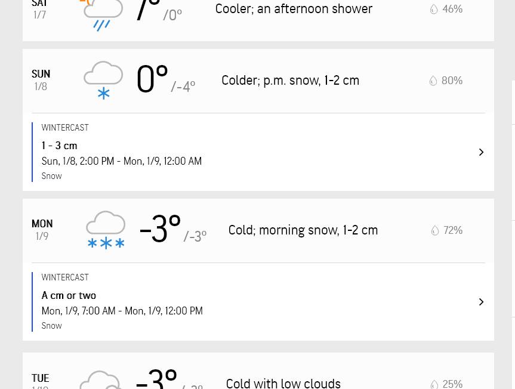Screen dimensions: 515x389
Task: Open the MON 1/9 daily forecast
Action: click(x=258, y=230)
